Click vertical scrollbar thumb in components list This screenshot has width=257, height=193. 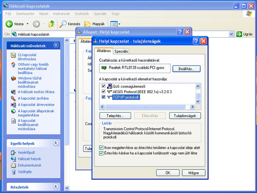(x=198, y=95)
